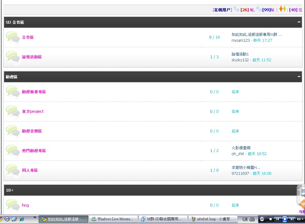Click the media player stop button
305x224 pixels.
tap(270, 219)
